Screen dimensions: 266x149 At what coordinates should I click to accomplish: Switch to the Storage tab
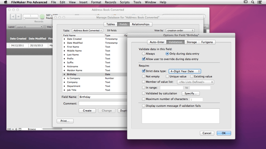click(192, 42)
